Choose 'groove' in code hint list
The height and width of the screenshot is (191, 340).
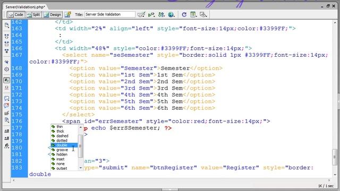coord(64,150)
